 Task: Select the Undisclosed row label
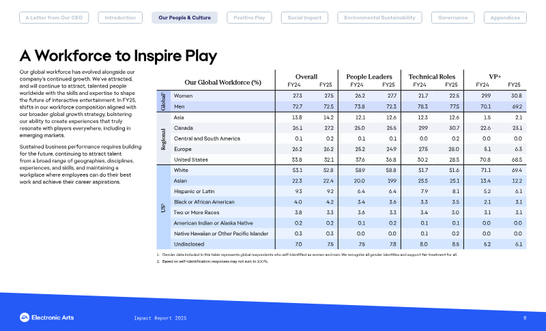click(189, 244)
